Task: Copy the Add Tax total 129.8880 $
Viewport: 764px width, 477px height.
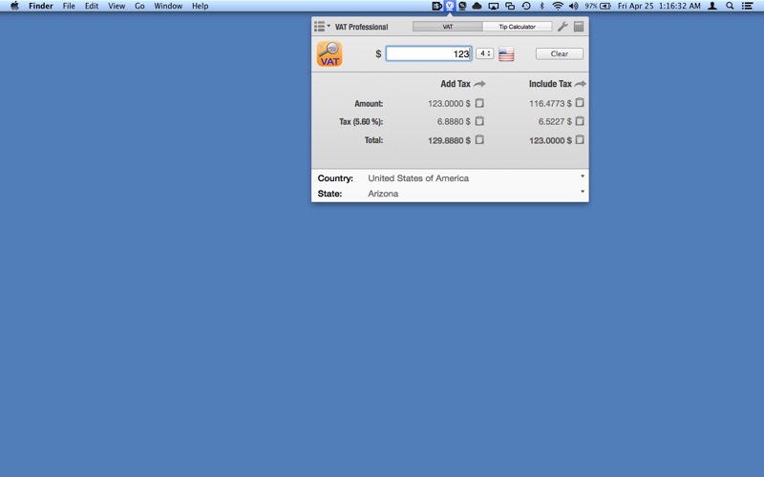Action: click(x=479, y=139)
